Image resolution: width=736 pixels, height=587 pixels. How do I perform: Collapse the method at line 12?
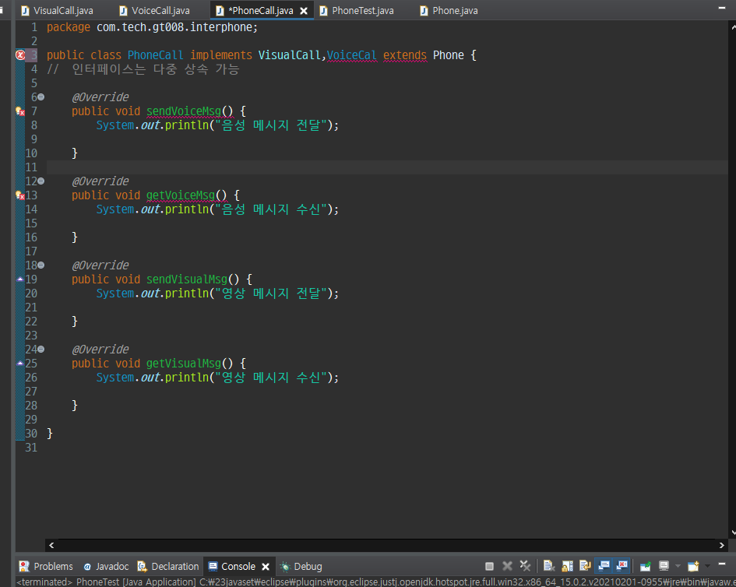coord(41,181)
